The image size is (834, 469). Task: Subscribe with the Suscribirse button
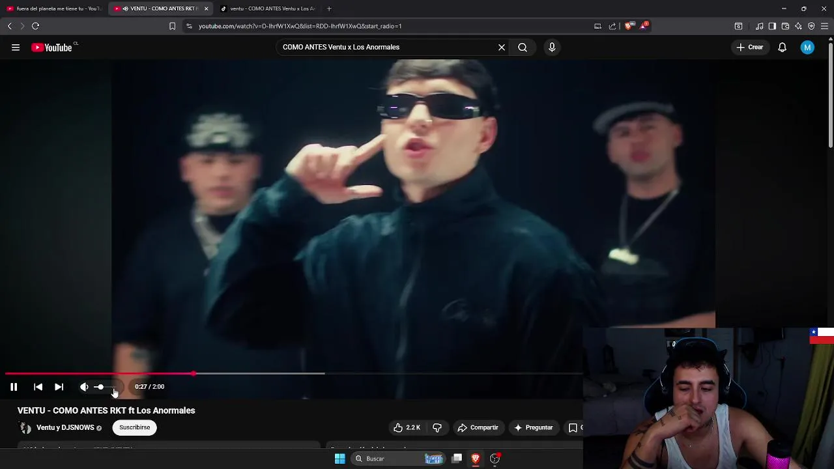click(134, 427)
